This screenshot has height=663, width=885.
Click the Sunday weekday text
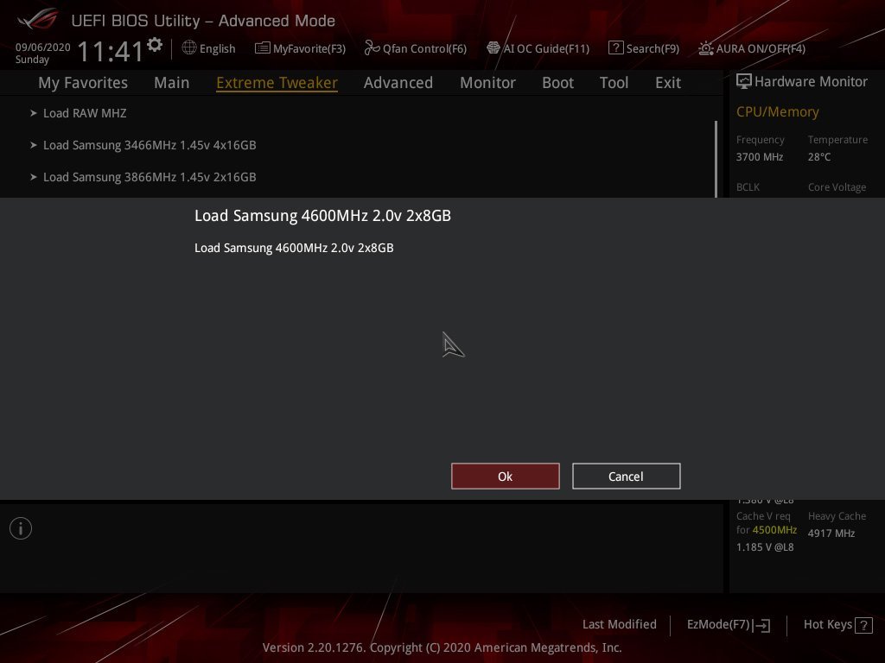click(32, 60)
